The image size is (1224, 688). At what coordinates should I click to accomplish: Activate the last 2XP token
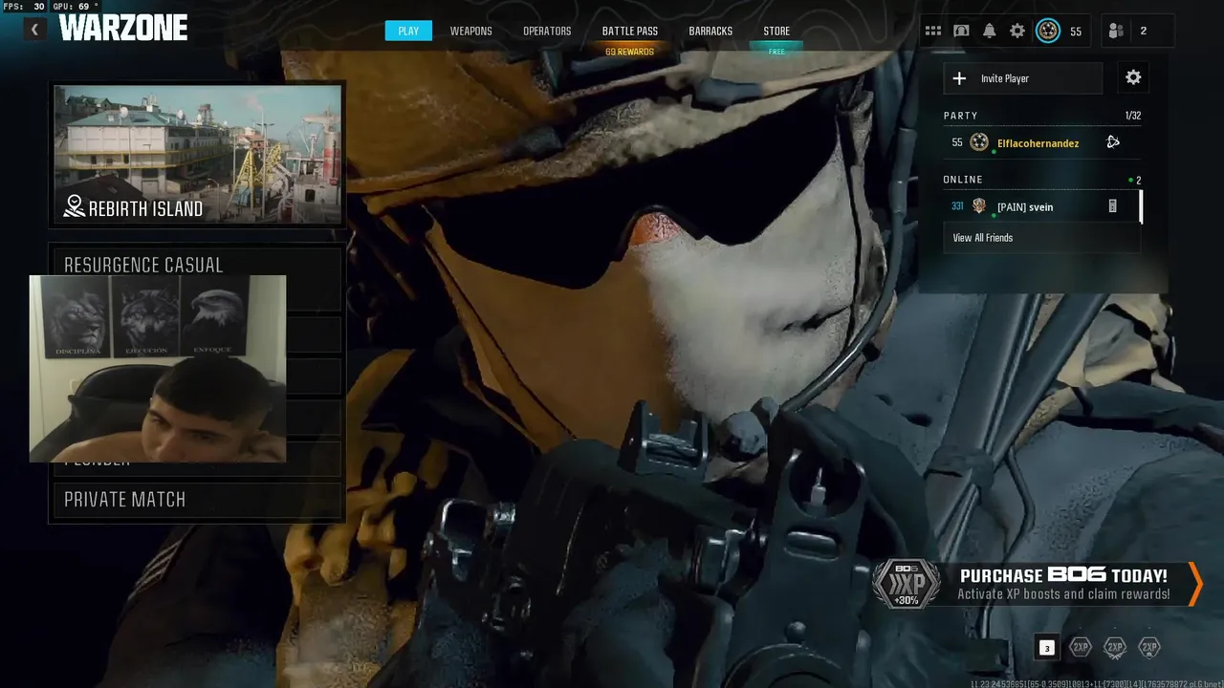[x=1149, y=648]
